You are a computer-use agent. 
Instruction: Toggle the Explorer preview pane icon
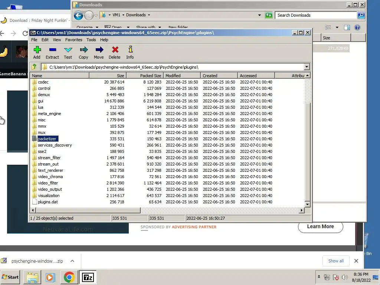coord(347,27)
